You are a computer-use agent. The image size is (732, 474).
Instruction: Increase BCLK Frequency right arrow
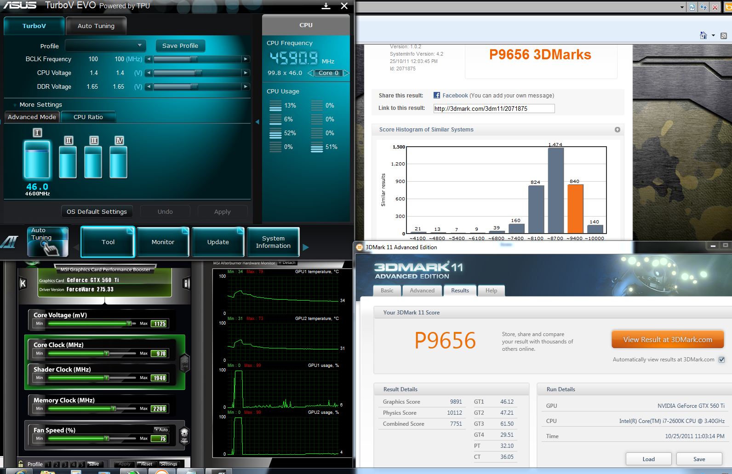(x=246, y=59)
